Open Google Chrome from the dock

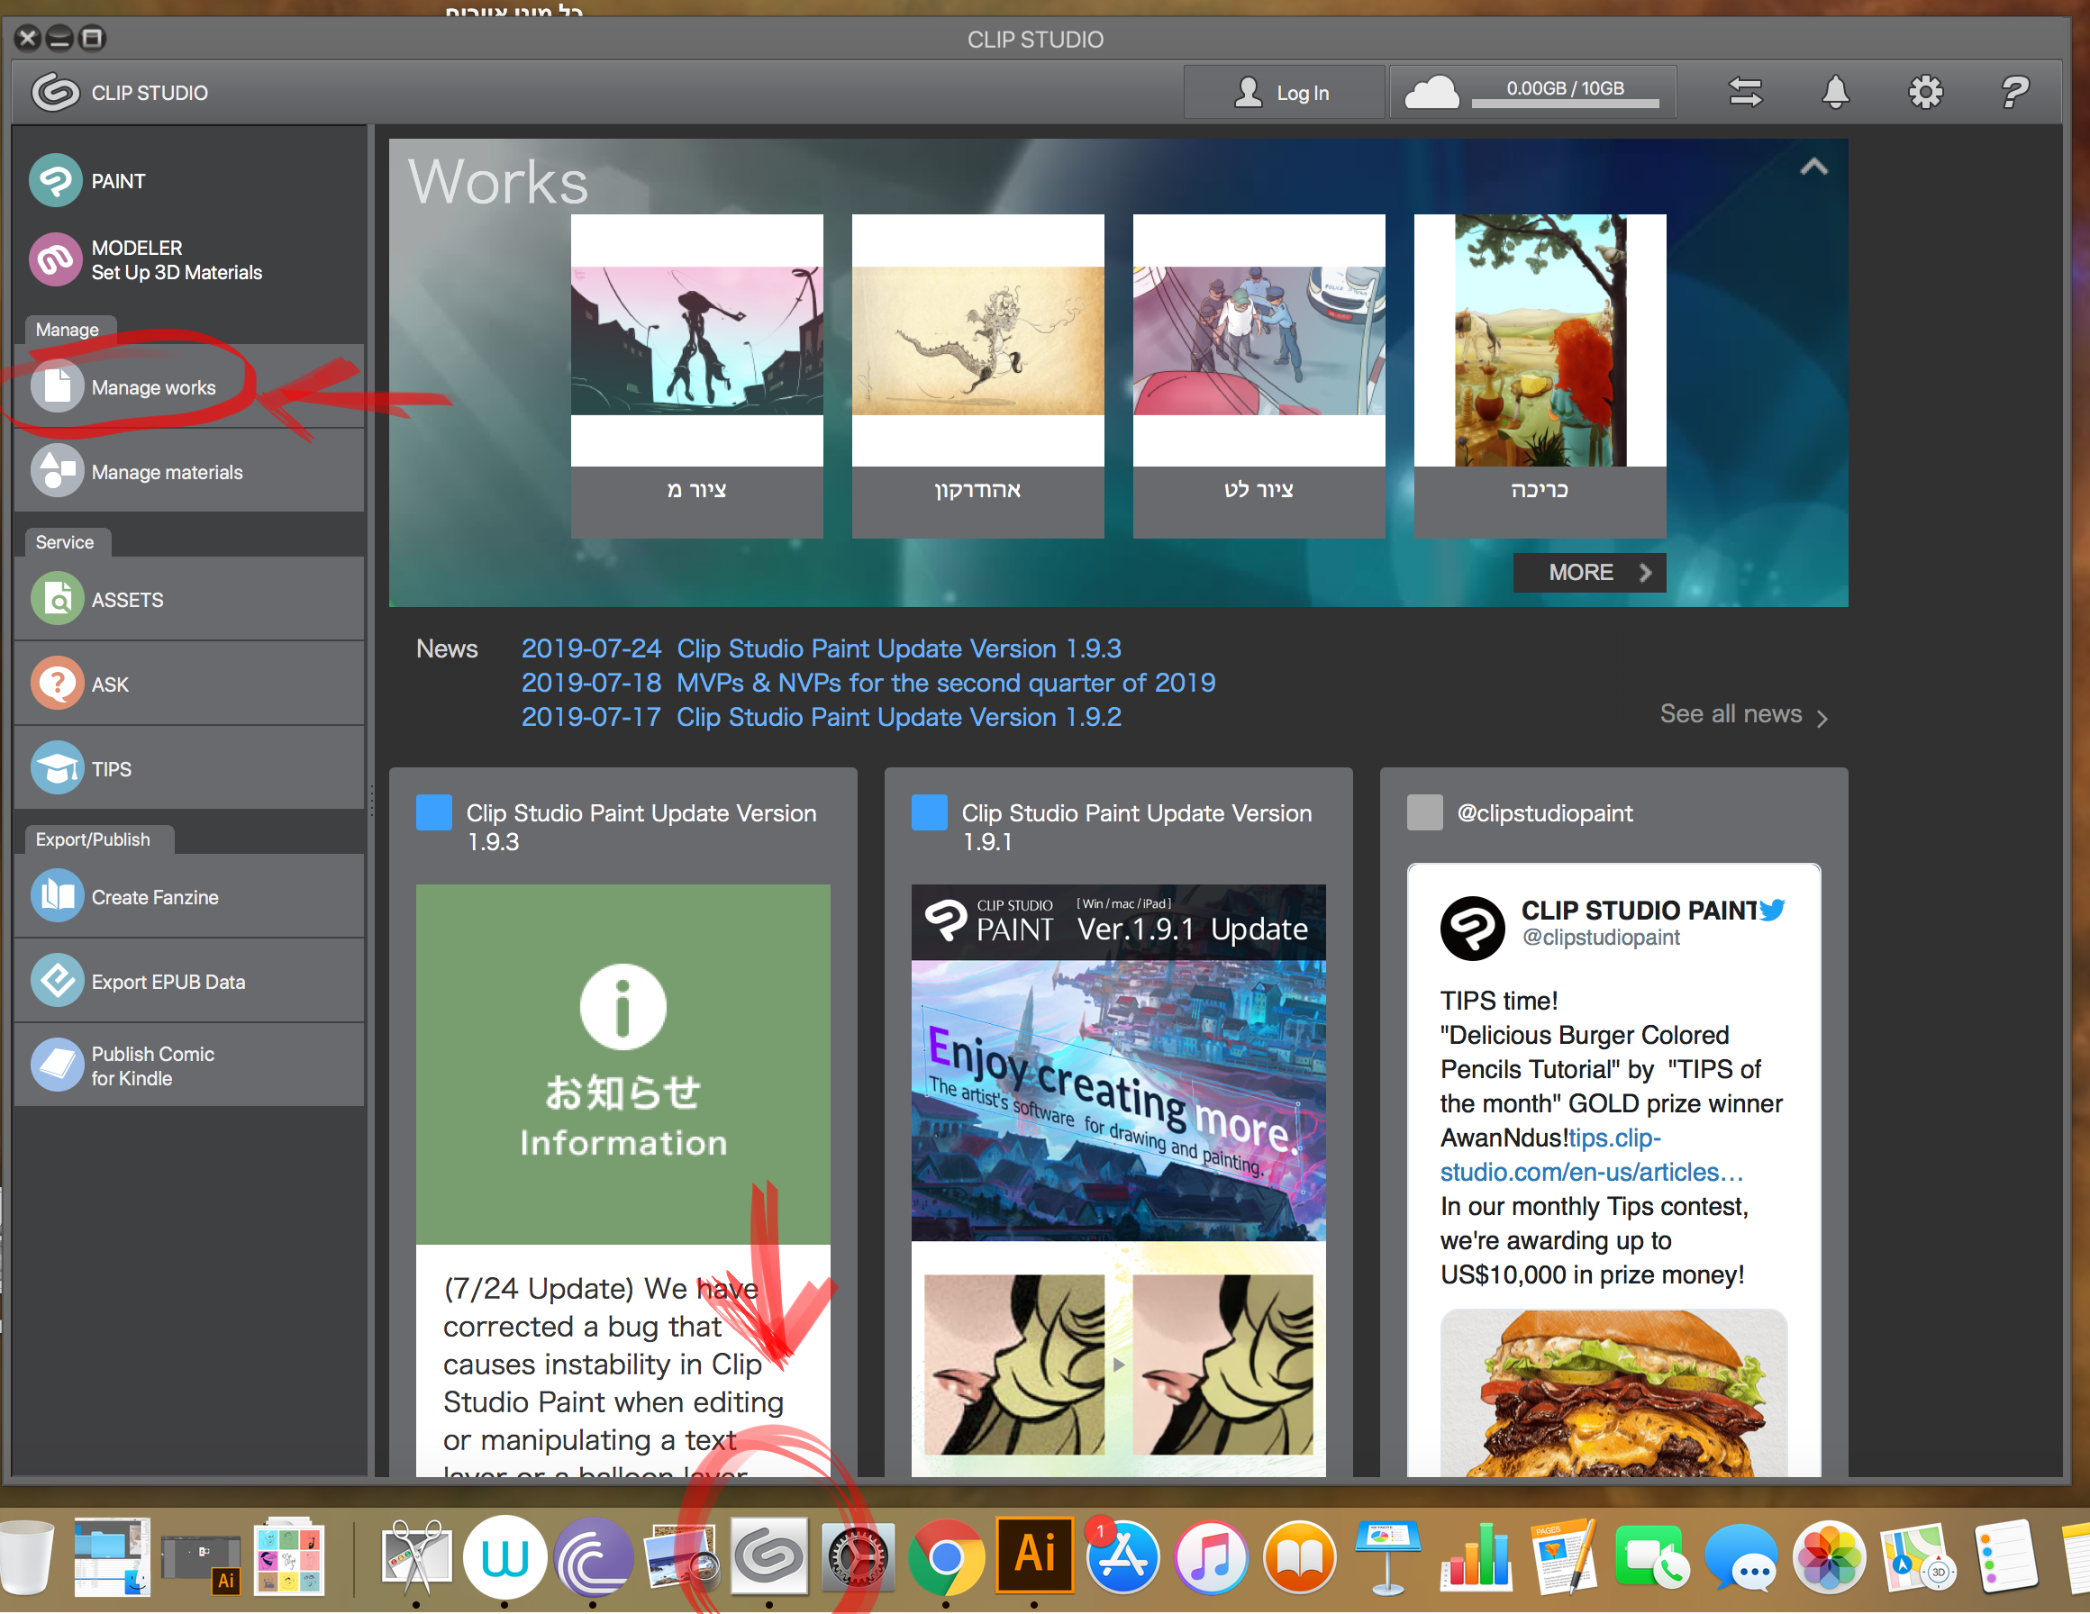(x=946, y=1556)
